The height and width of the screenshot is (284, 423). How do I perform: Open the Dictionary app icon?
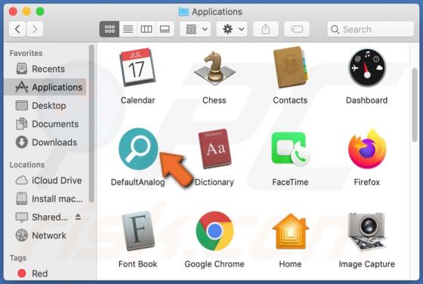pos(215,149)
